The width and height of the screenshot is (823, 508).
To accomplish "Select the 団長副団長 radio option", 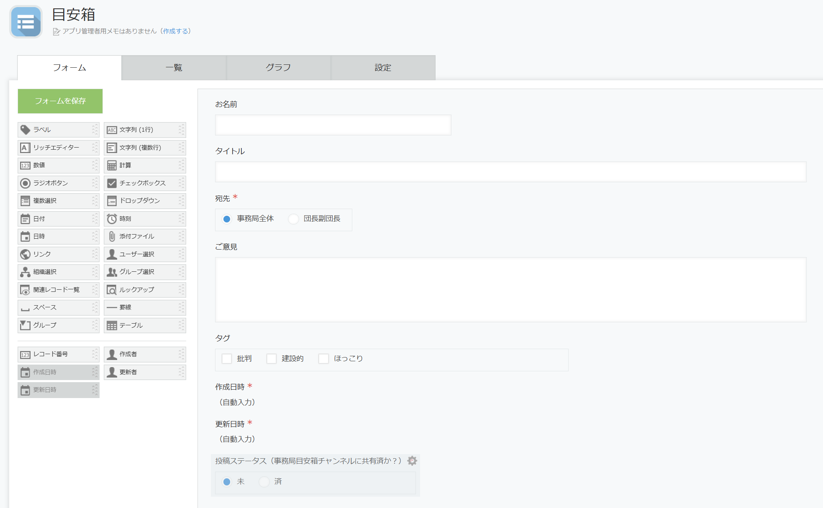I will click(x=293, y=219).
